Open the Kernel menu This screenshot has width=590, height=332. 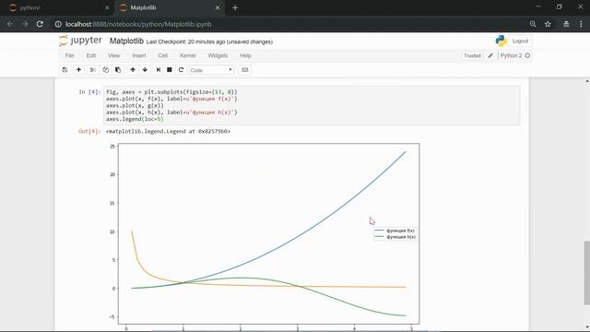tap(187, 55)
